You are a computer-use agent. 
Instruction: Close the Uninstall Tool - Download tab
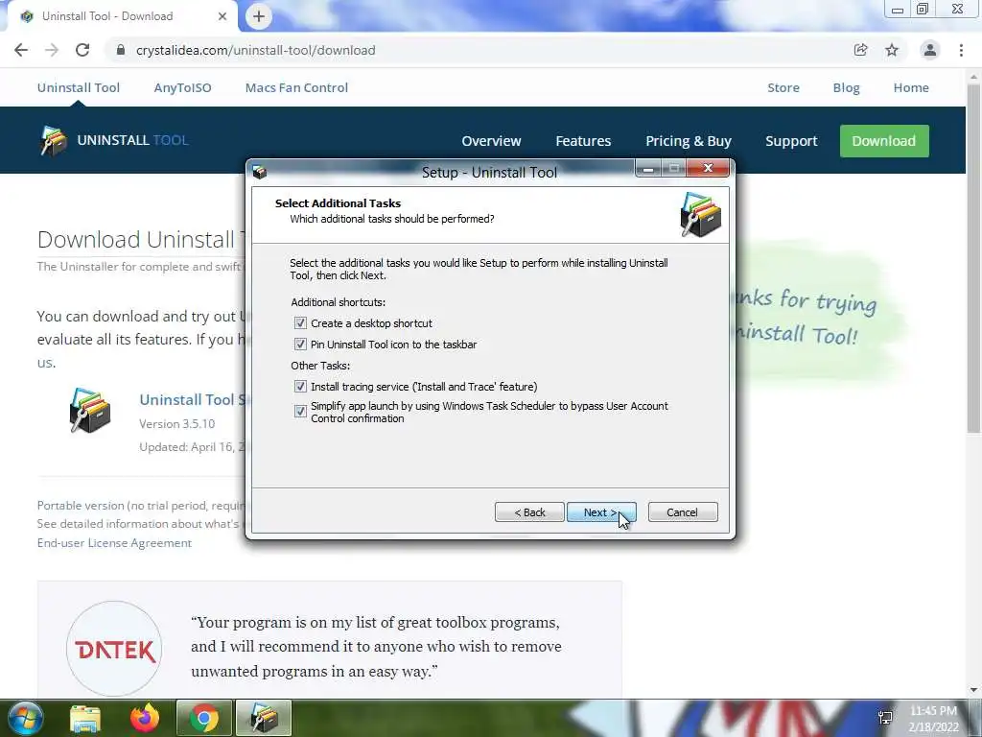222,16
